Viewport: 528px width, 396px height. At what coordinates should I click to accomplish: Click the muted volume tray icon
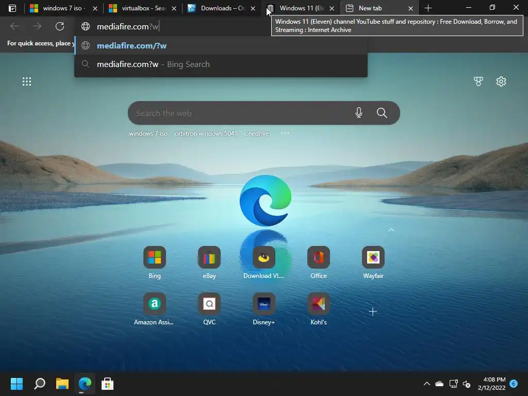pyautogui.click(x=467, y=384)
